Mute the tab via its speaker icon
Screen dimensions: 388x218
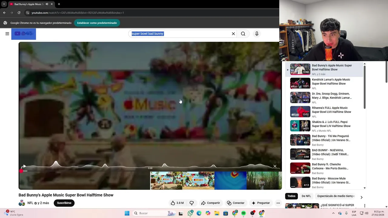point(47,4)
